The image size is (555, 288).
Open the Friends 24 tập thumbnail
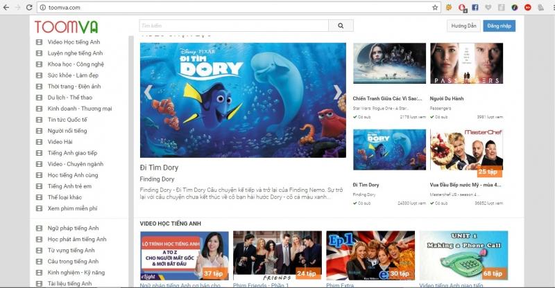tap(277, 255)
